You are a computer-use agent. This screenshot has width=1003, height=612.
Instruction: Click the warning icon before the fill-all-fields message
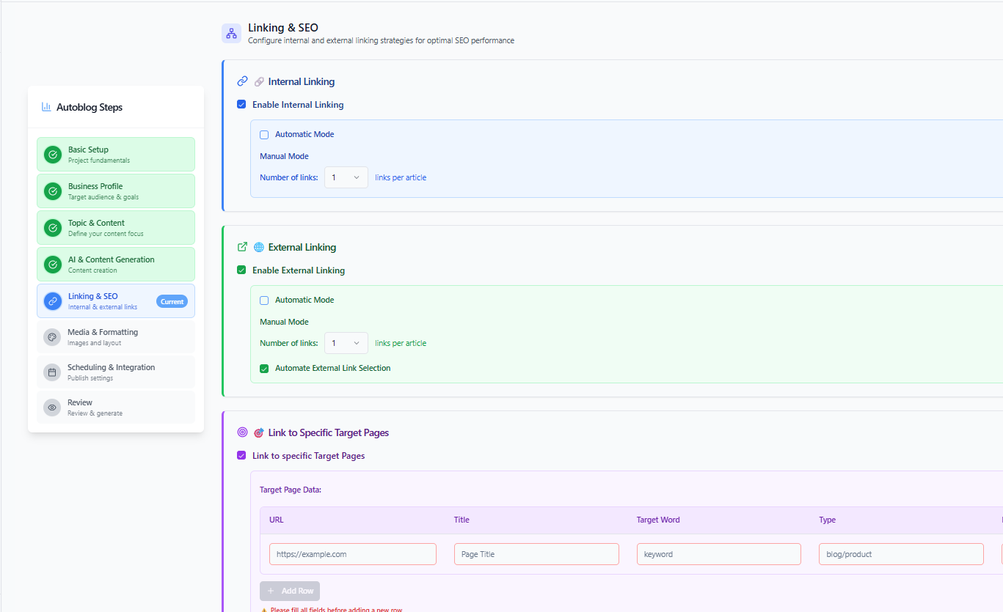tap(263, 610)
